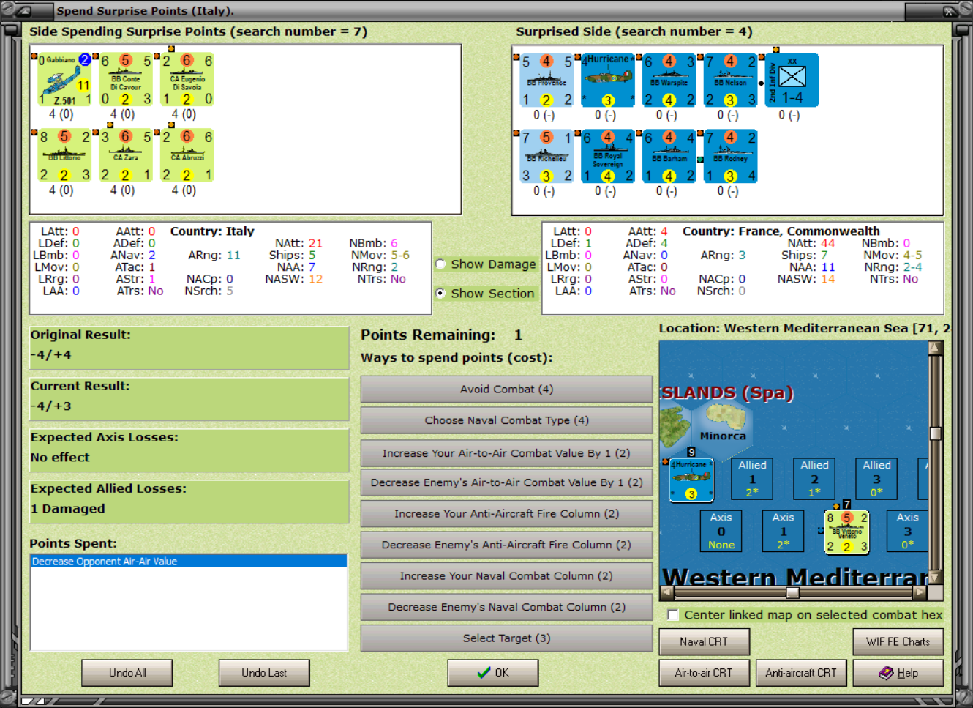Open the Anti-aircraft CRT chart
Screen dimensions: 973x708
[801, 673]
